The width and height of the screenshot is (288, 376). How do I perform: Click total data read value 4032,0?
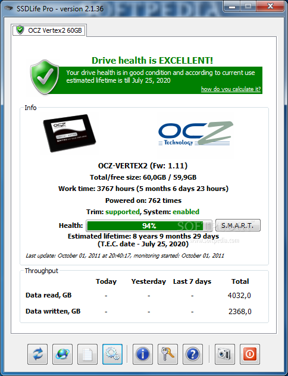(x=239, y=296)
